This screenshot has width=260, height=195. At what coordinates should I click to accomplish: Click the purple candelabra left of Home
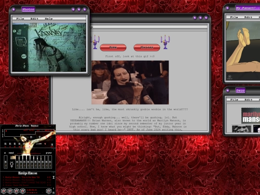click(95, 42)
